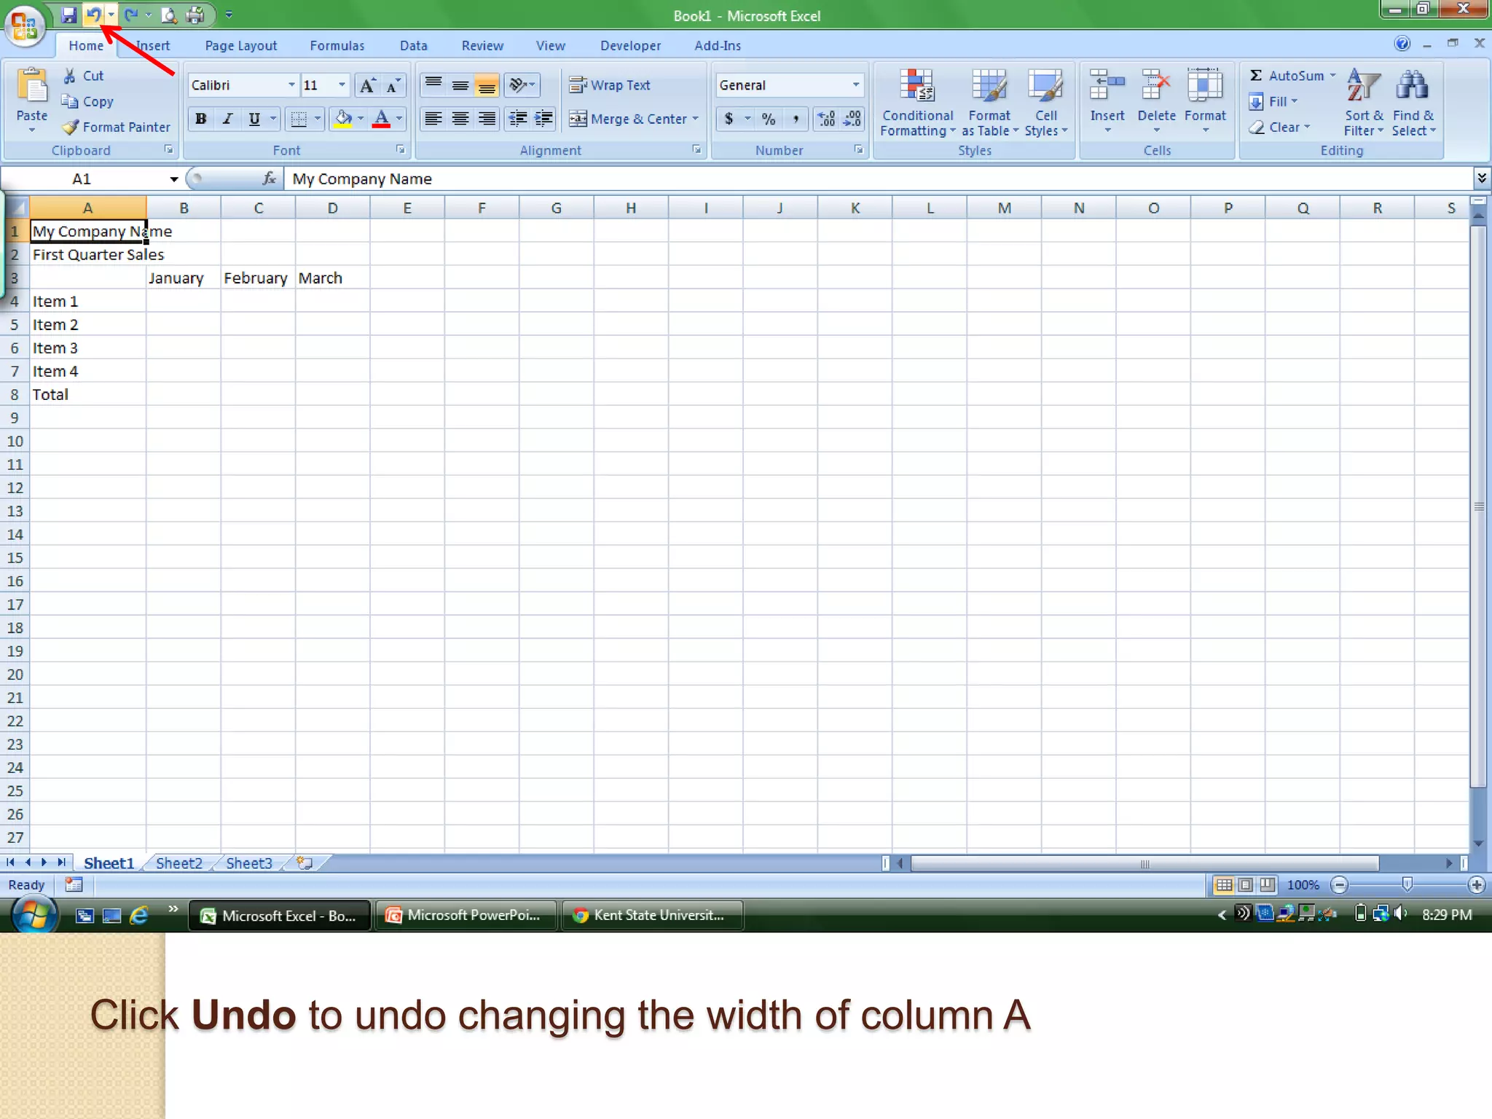Open Conditional Formatting dropdown
The height and width of the screenshot is (1119, 1492).
tap(917, 103)
